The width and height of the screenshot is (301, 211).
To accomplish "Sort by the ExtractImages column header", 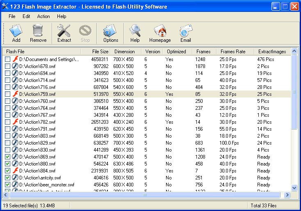I will [x=272, y=51].
